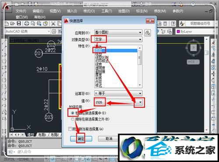Switch to the 布局1 layout tab
Image resolution: width=219 pixels, height=162 pixels.
(42, 135)
